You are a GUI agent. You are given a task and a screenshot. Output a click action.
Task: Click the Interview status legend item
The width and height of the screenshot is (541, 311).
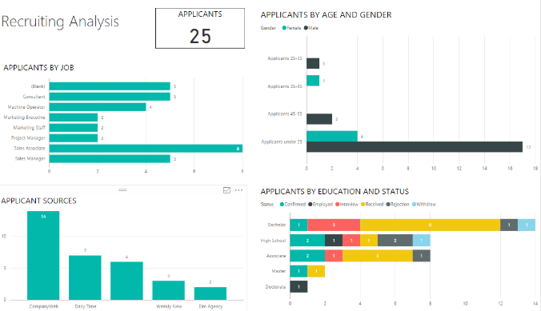click(347, 205)
